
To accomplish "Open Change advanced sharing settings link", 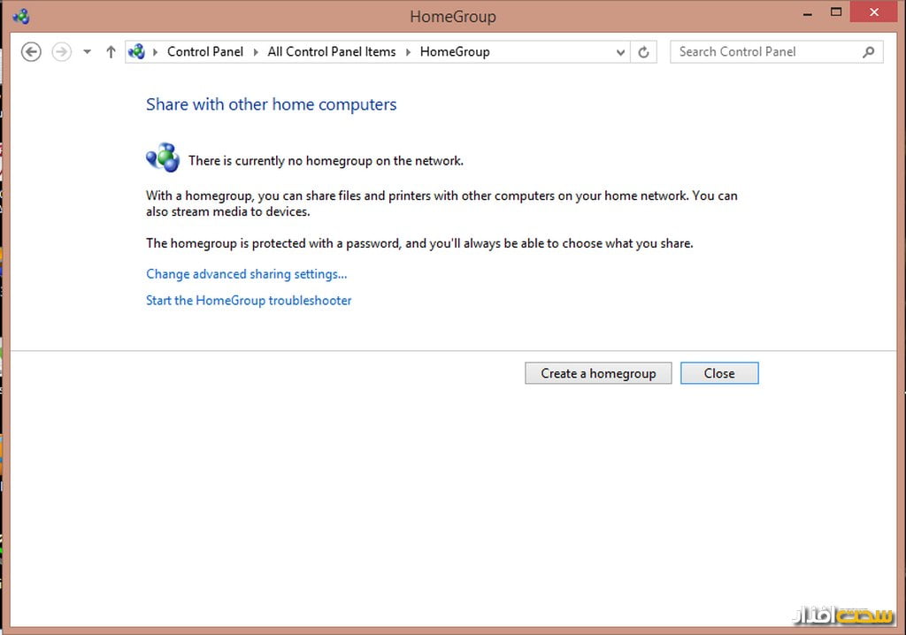I will coord(246,274).
